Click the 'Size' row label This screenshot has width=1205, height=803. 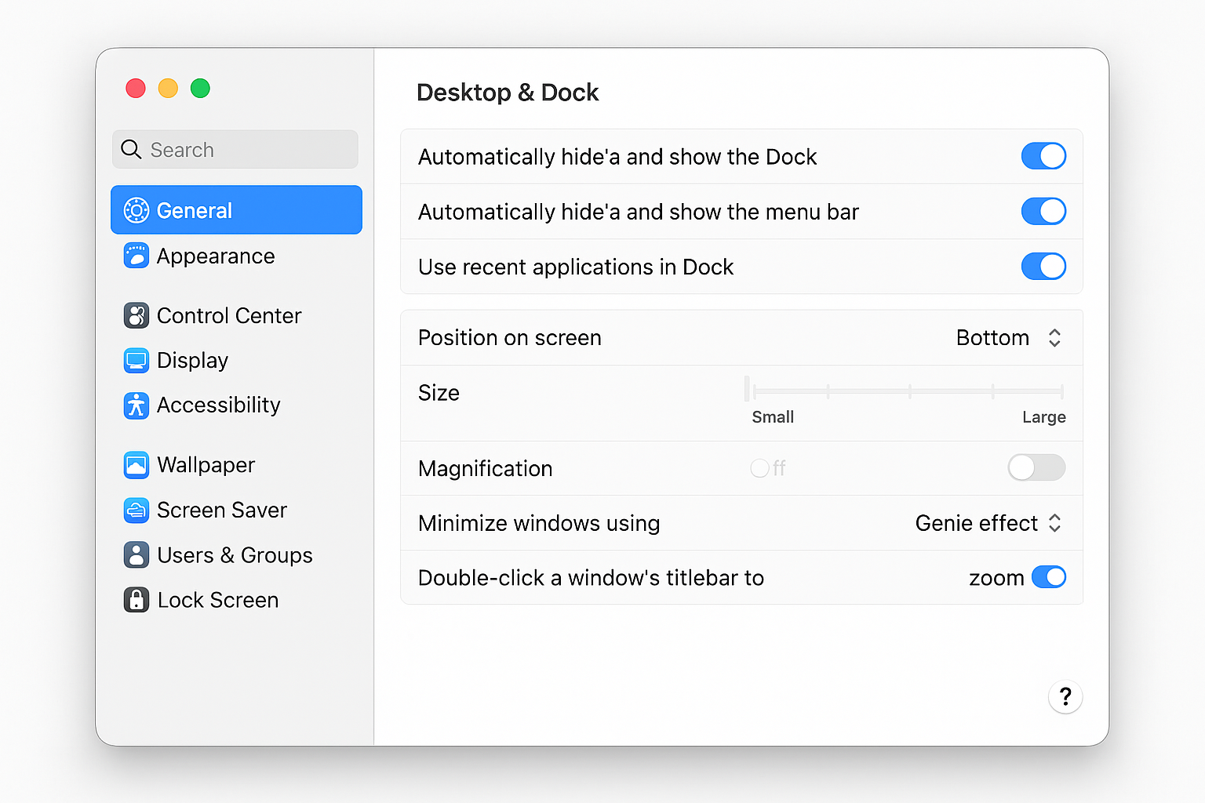tap(439, 393)
